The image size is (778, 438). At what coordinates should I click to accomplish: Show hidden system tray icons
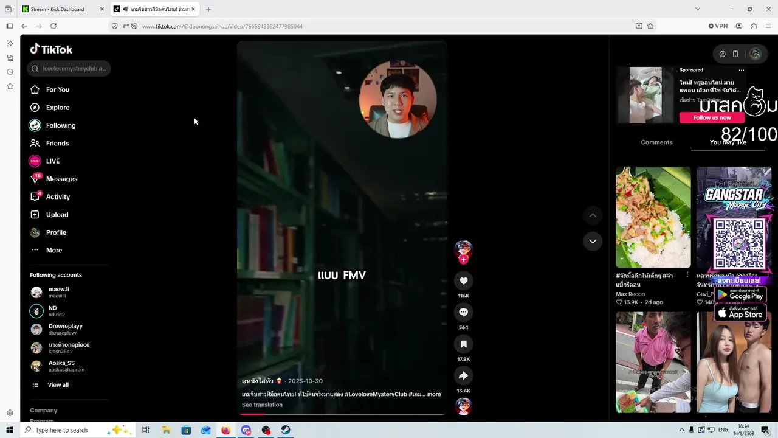(x=681, y=430)
